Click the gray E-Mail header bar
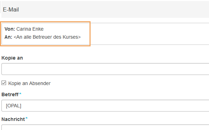Screen dimensions: 209x130 (105, 9)
